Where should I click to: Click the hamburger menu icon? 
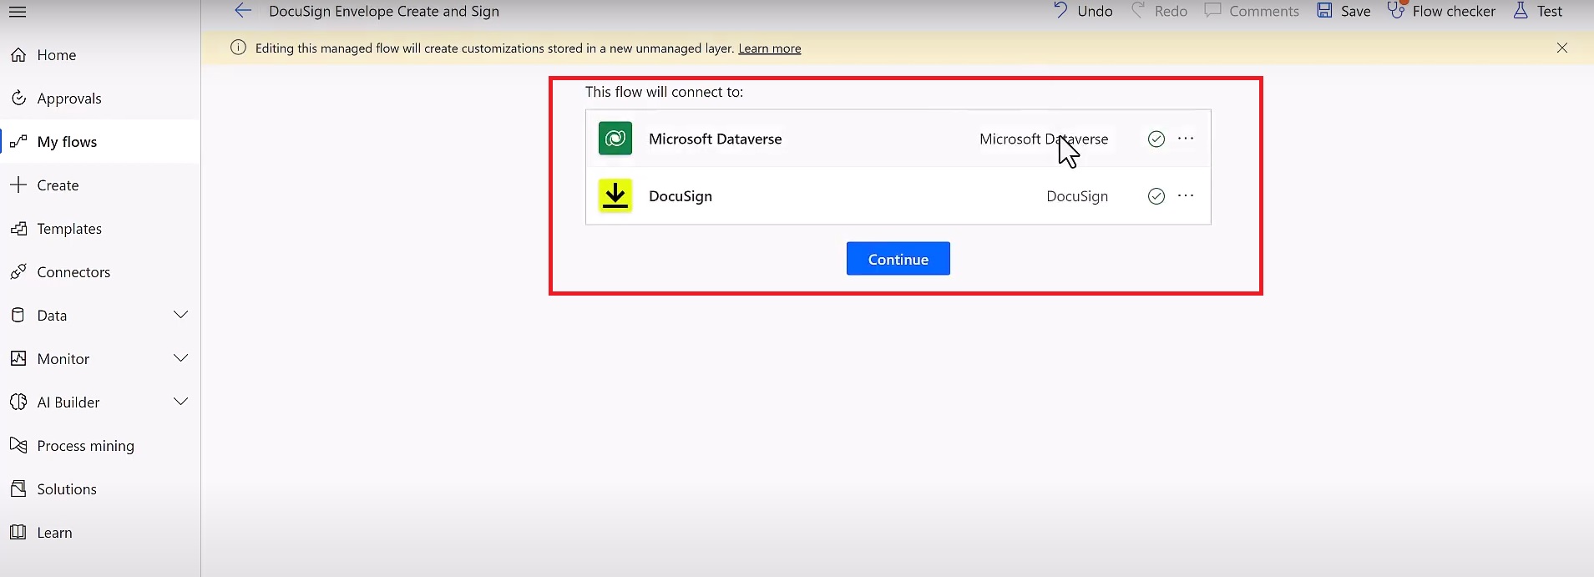(x=18, y=12)
